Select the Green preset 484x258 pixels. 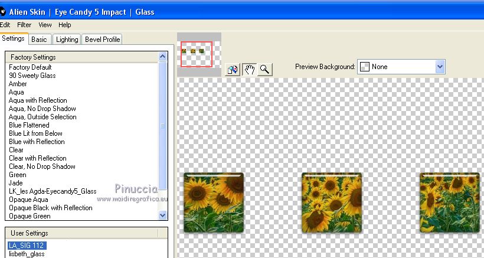18,175
